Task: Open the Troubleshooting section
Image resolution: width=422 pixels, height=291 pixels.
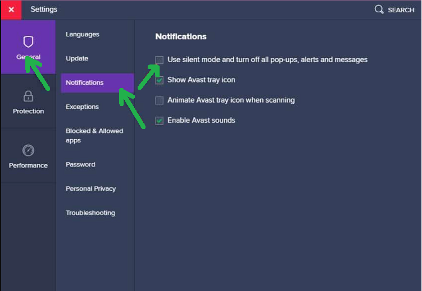Action: click(x=90, y=213)
